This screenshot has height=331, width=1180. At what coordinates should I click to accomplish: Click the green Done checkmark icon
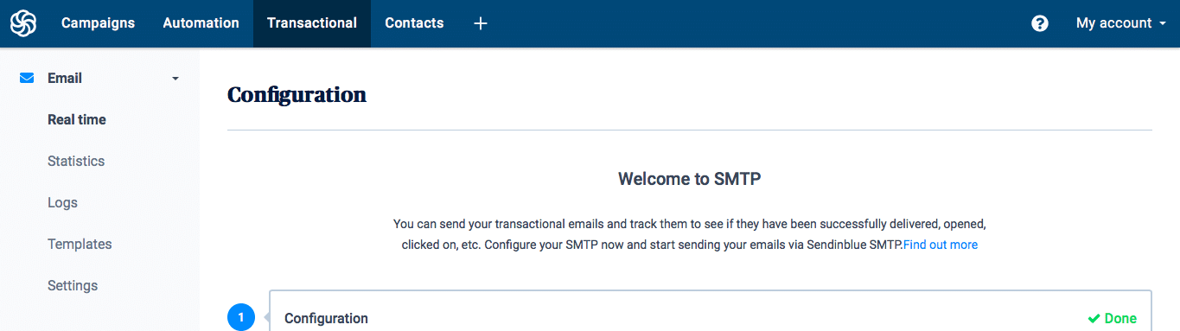(1094, 318)
